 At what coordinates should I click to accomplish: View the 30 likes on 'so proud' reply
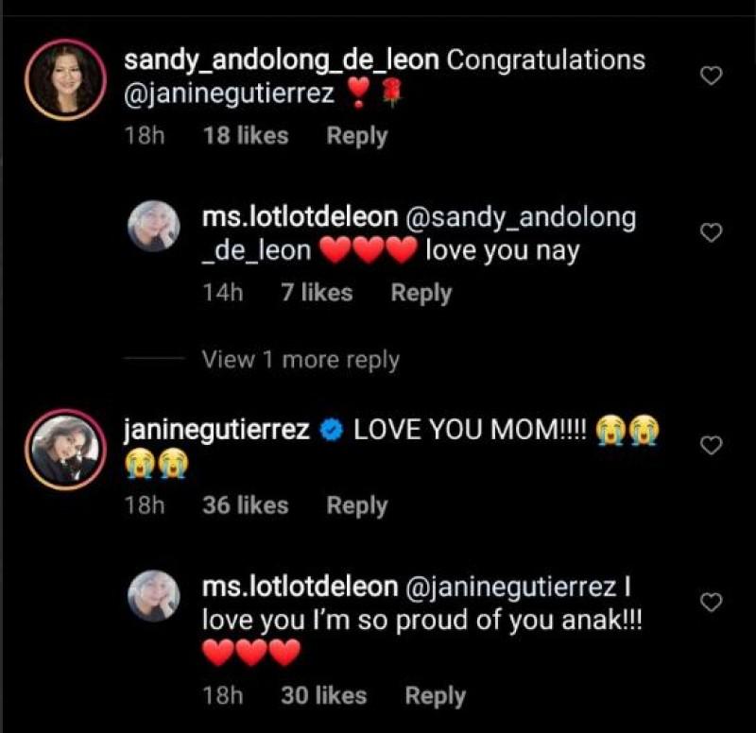[x=325, y=696]
